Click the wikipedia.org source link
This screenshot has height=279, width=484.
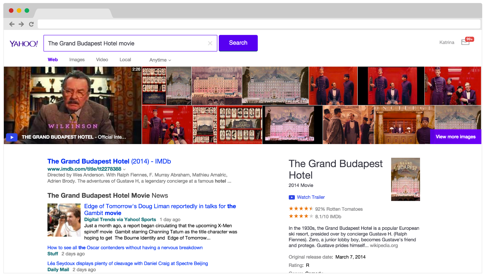click(x=384, y=246)
